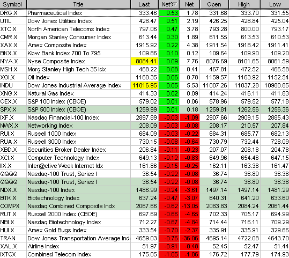
Task: Click Biotechnology Index title
Action: pos(54,198)
